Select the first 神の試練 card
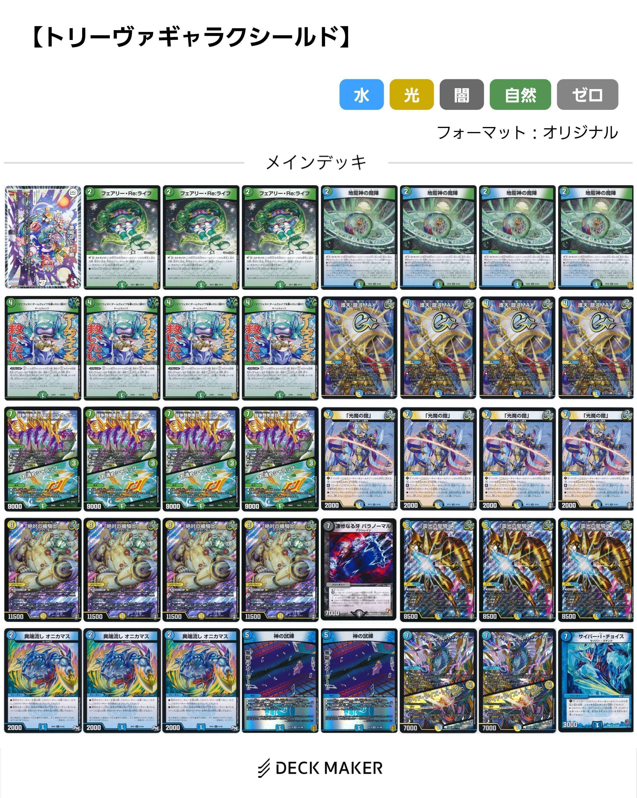Screen dimensions: 637x798 click(280, 680)
